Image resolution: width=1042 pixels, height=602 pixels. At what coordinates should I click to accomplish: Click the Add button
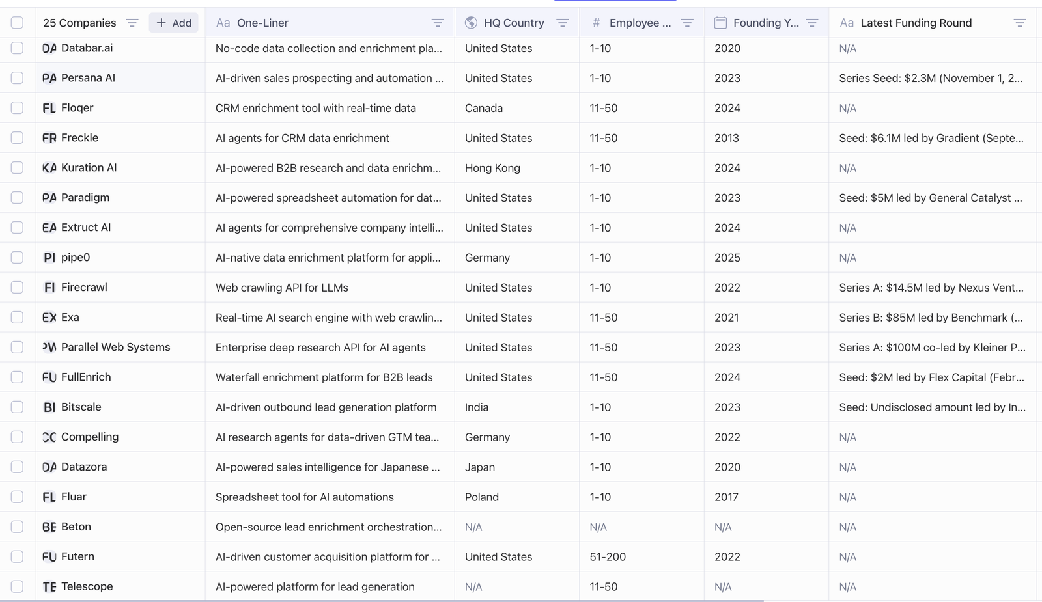174,23
